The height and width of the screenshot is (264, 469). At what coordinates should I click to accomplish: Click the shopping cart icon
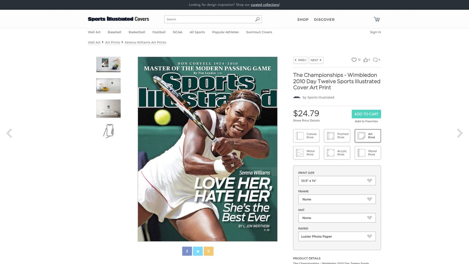(x=376, y=19)
